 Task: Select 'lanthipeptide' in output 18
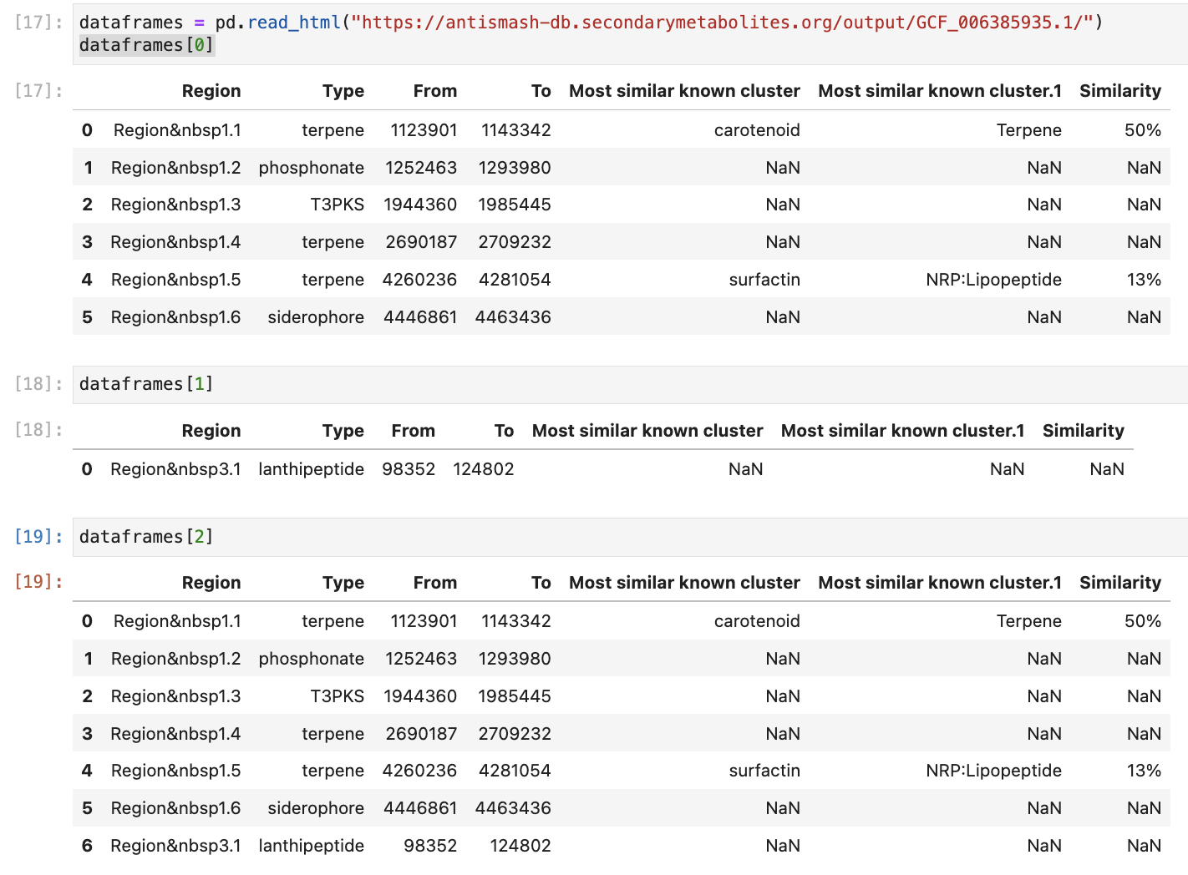(x=312, y=469)
